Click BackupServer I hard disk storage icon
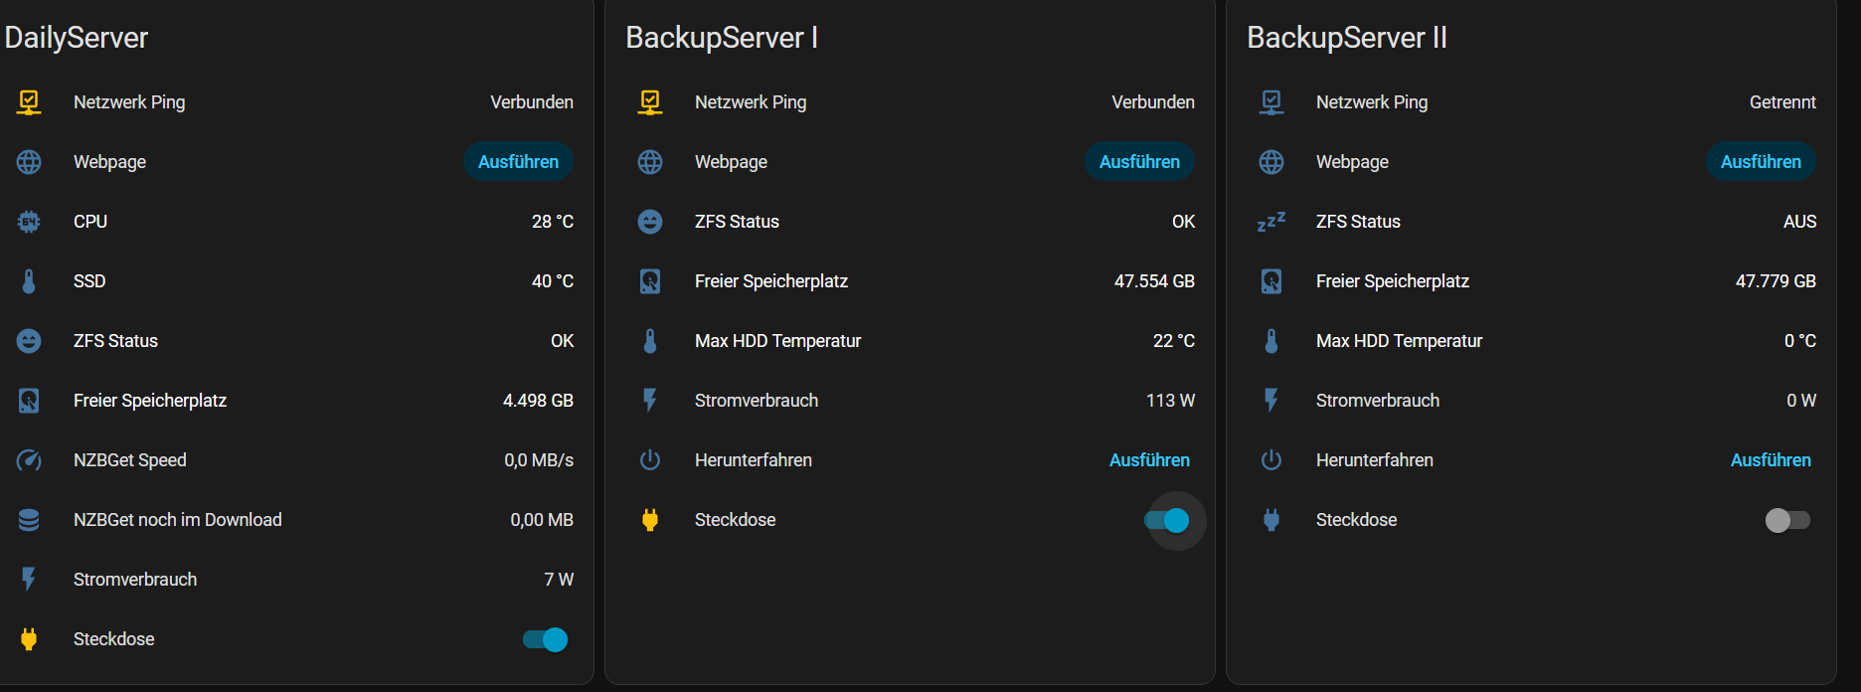The width and height of the screenshot is (1861, 692). [650, 281]
